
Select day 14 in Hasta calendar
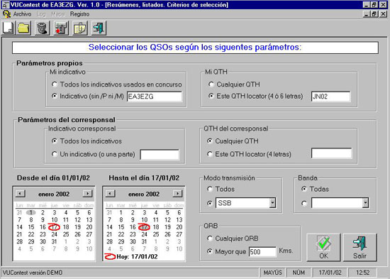pos(109,227)
